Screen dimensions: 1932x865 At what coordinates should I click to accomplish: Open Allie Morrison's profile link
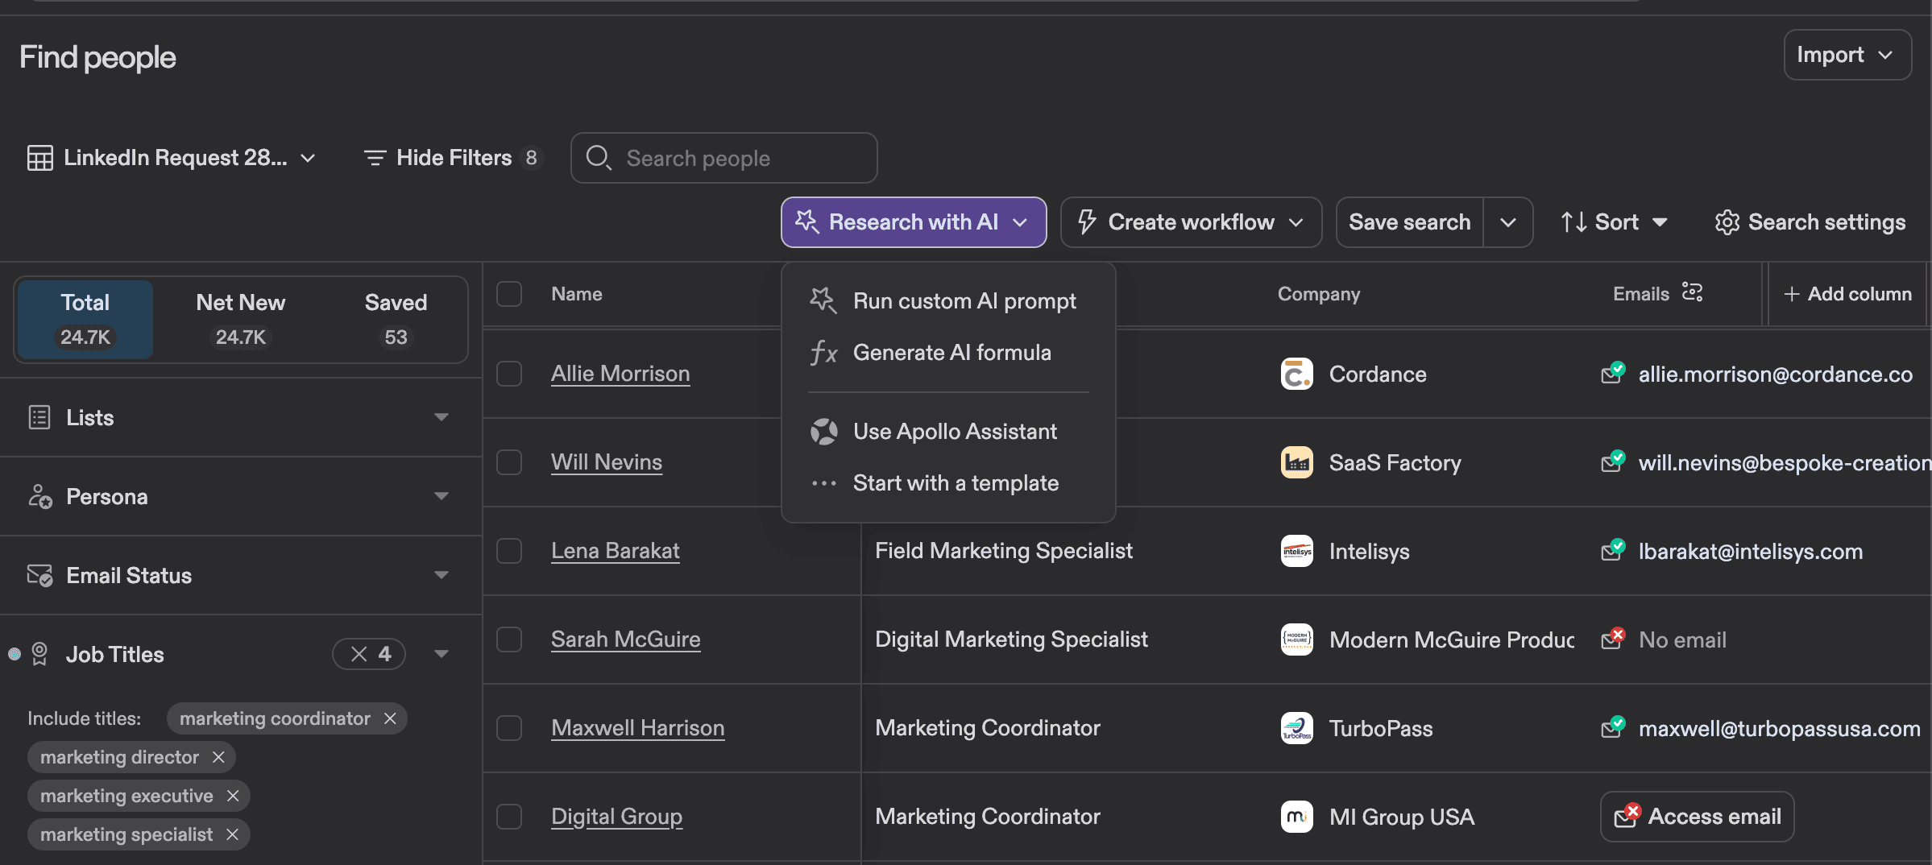620,374
